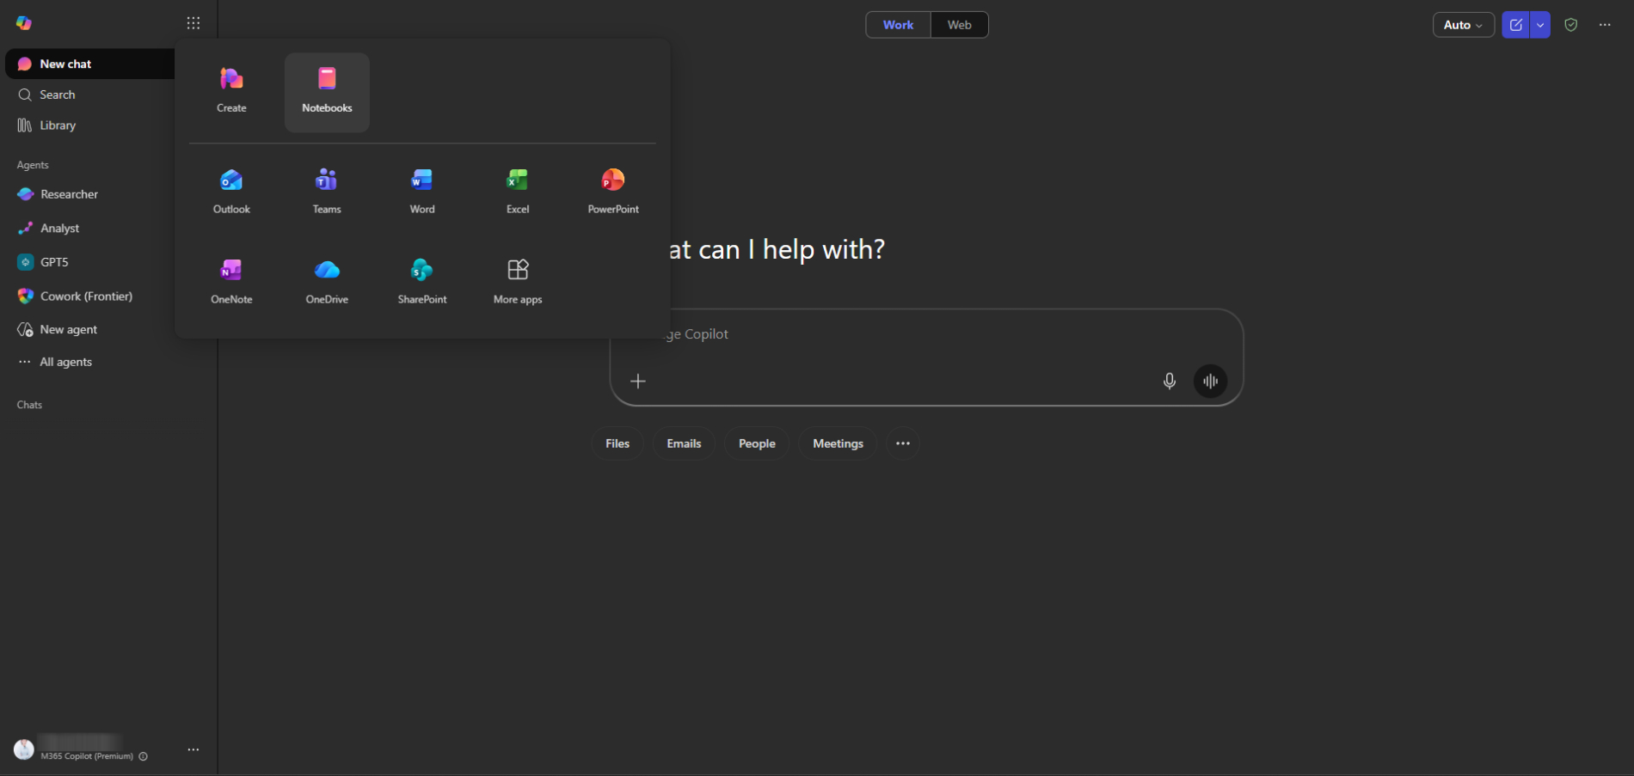
Task: Show more prompt suggestion categories
Action: point(903,443)
